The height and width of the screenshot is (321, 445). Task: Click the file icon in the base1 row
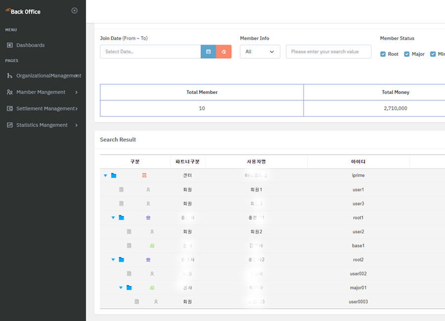click(129, 245)
